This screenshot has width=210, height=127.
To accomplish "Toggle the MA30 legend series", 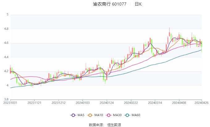I will coord(114,115).
